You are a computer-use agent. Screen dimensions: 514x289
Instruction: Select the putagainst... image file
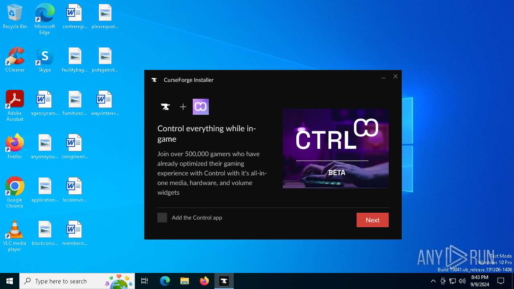[105, 60]
